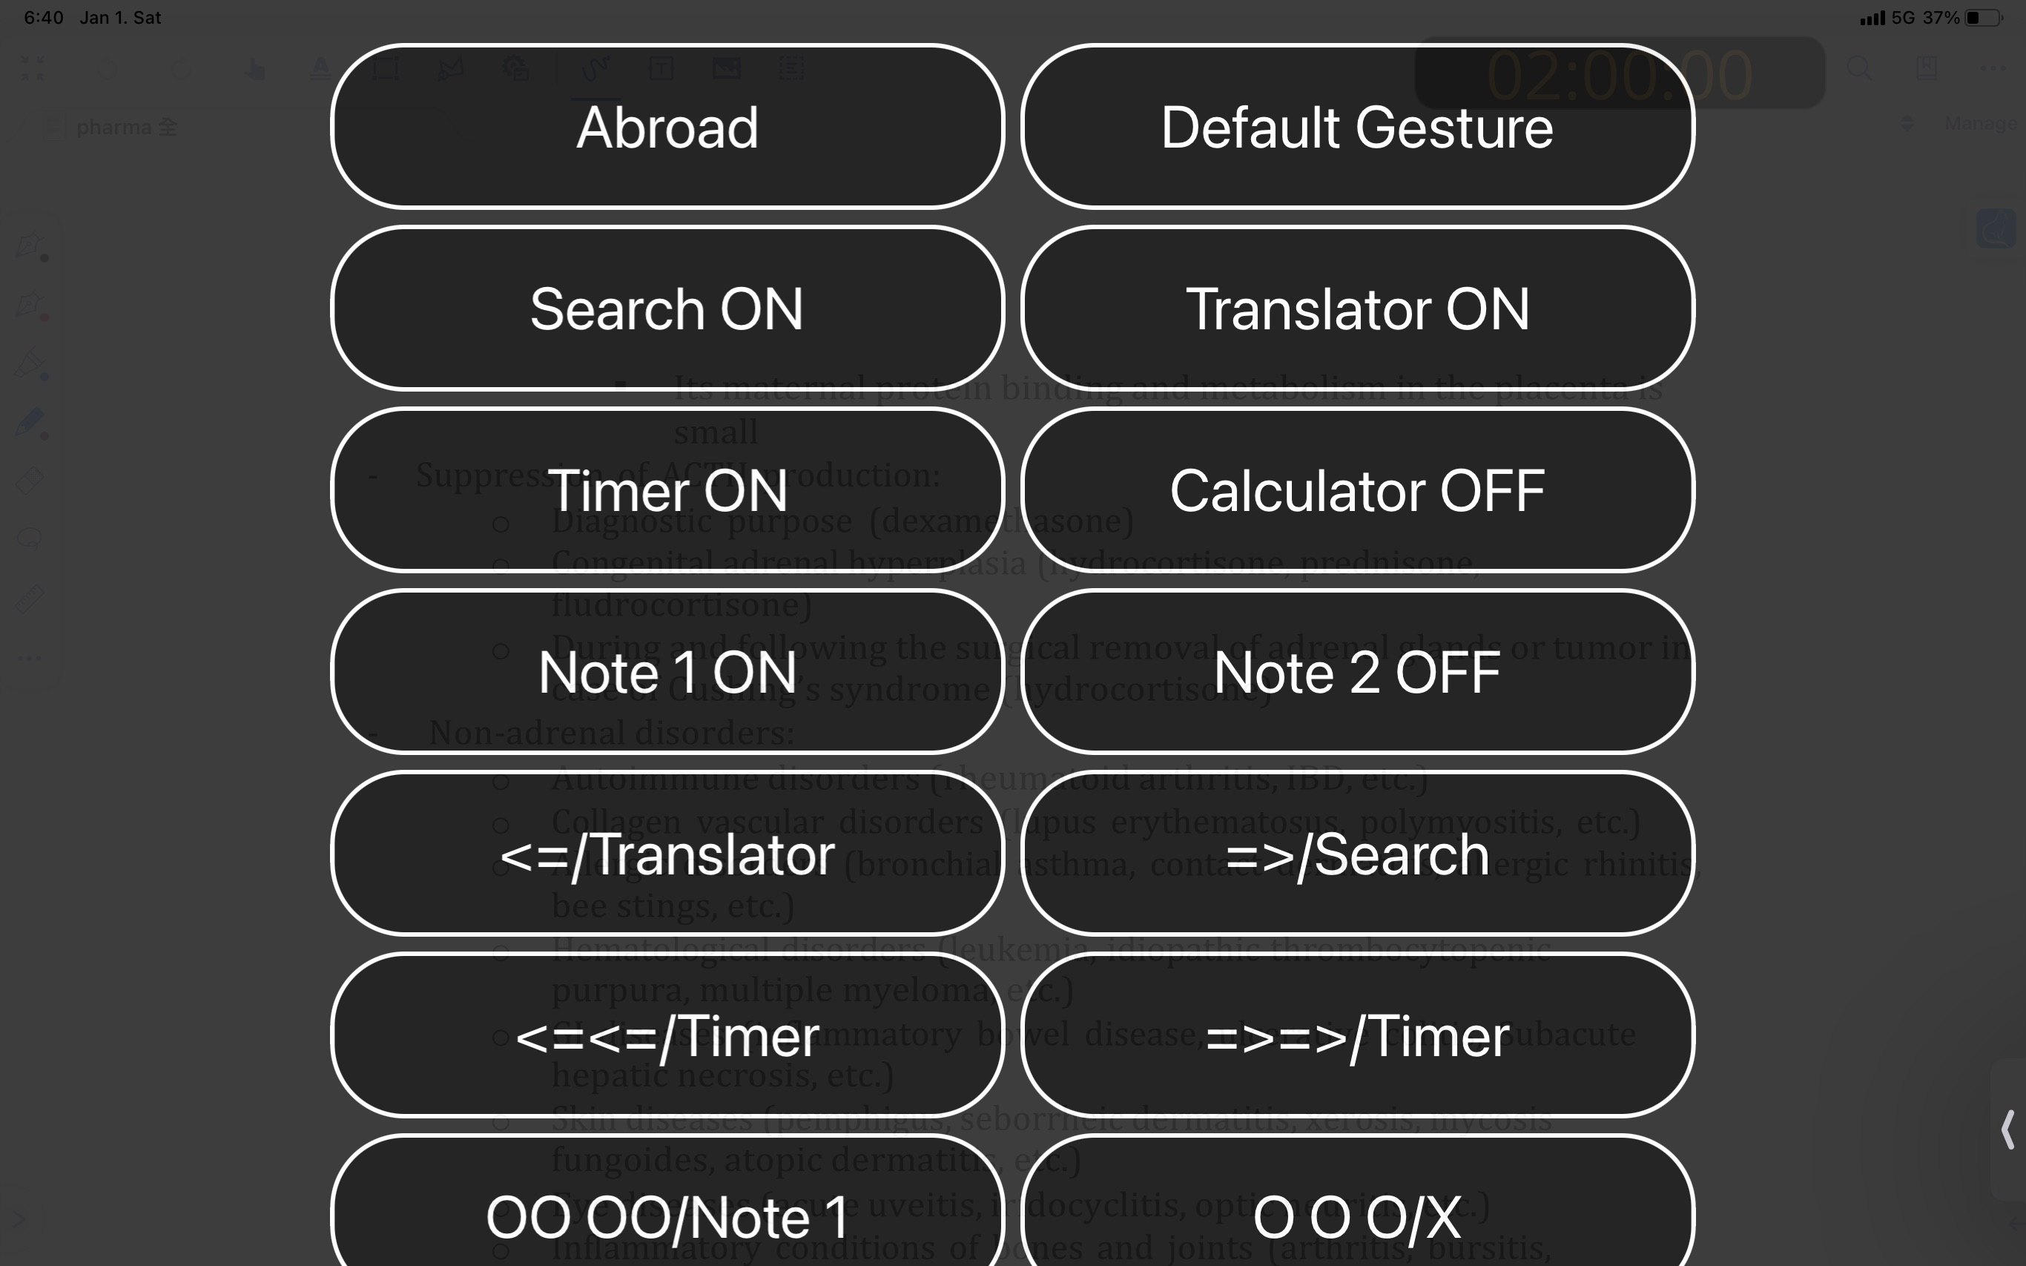Switch mode using <=/Translator button
Viewport: 2026px width, 1266px height.
pyautogui.click(x=666, y=853)
